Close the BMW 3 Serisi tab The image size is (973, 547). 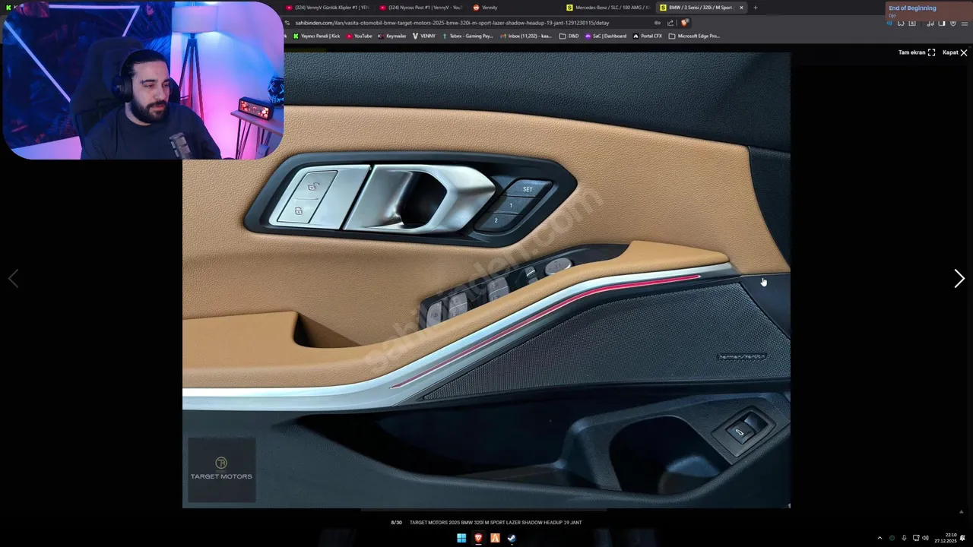click(x=741, y=8)
